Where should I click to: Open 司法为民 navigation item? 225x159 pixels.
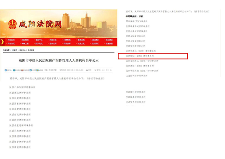click(11, 43)
